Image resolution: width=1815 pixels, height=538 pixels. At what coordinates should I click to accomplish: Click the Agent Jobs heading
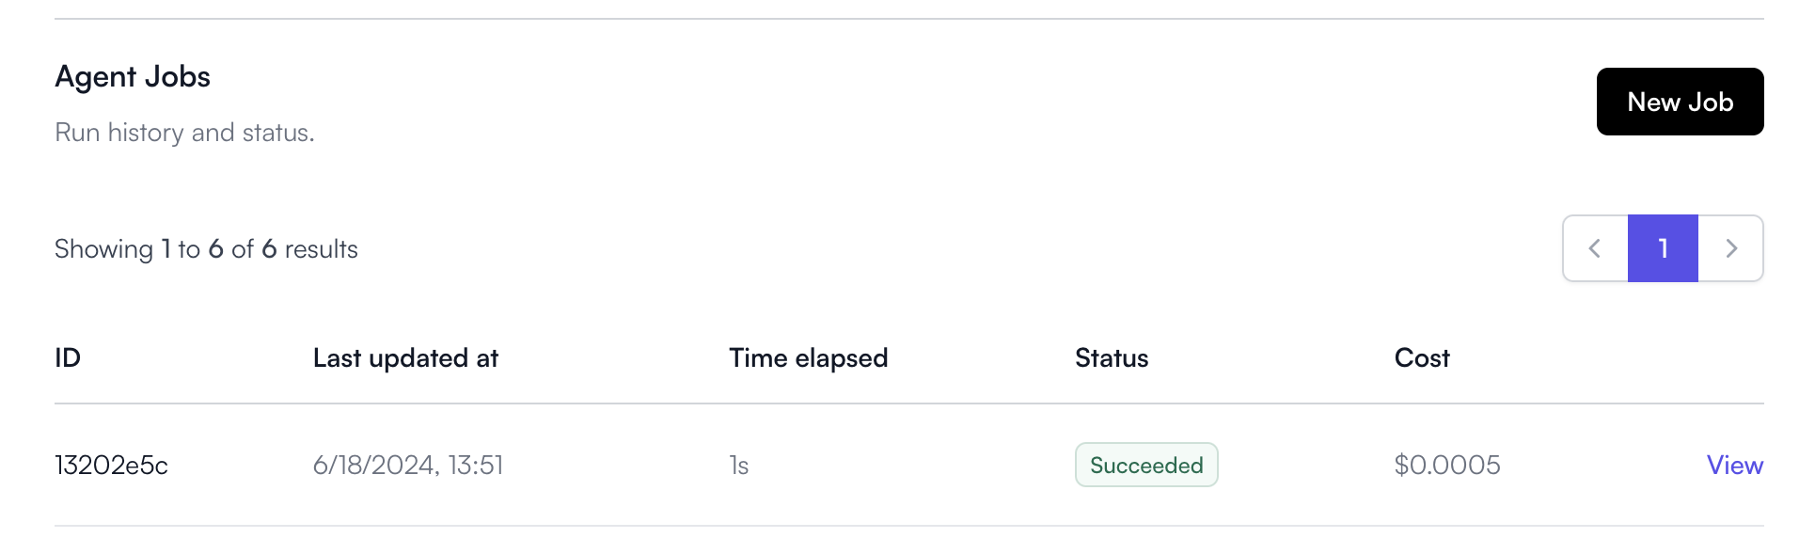pyautogui.click(x=133, y=76)
